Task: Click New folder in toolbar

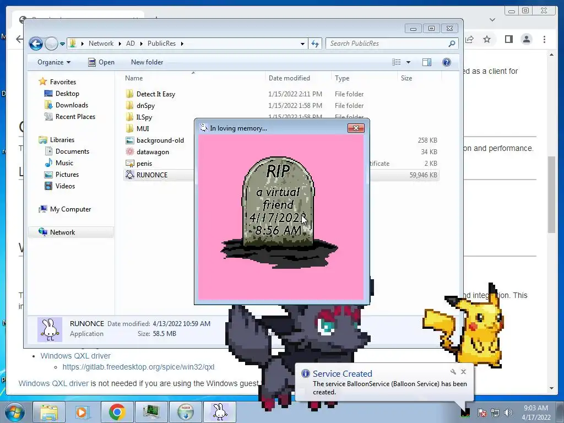Action: pos(147,62)
